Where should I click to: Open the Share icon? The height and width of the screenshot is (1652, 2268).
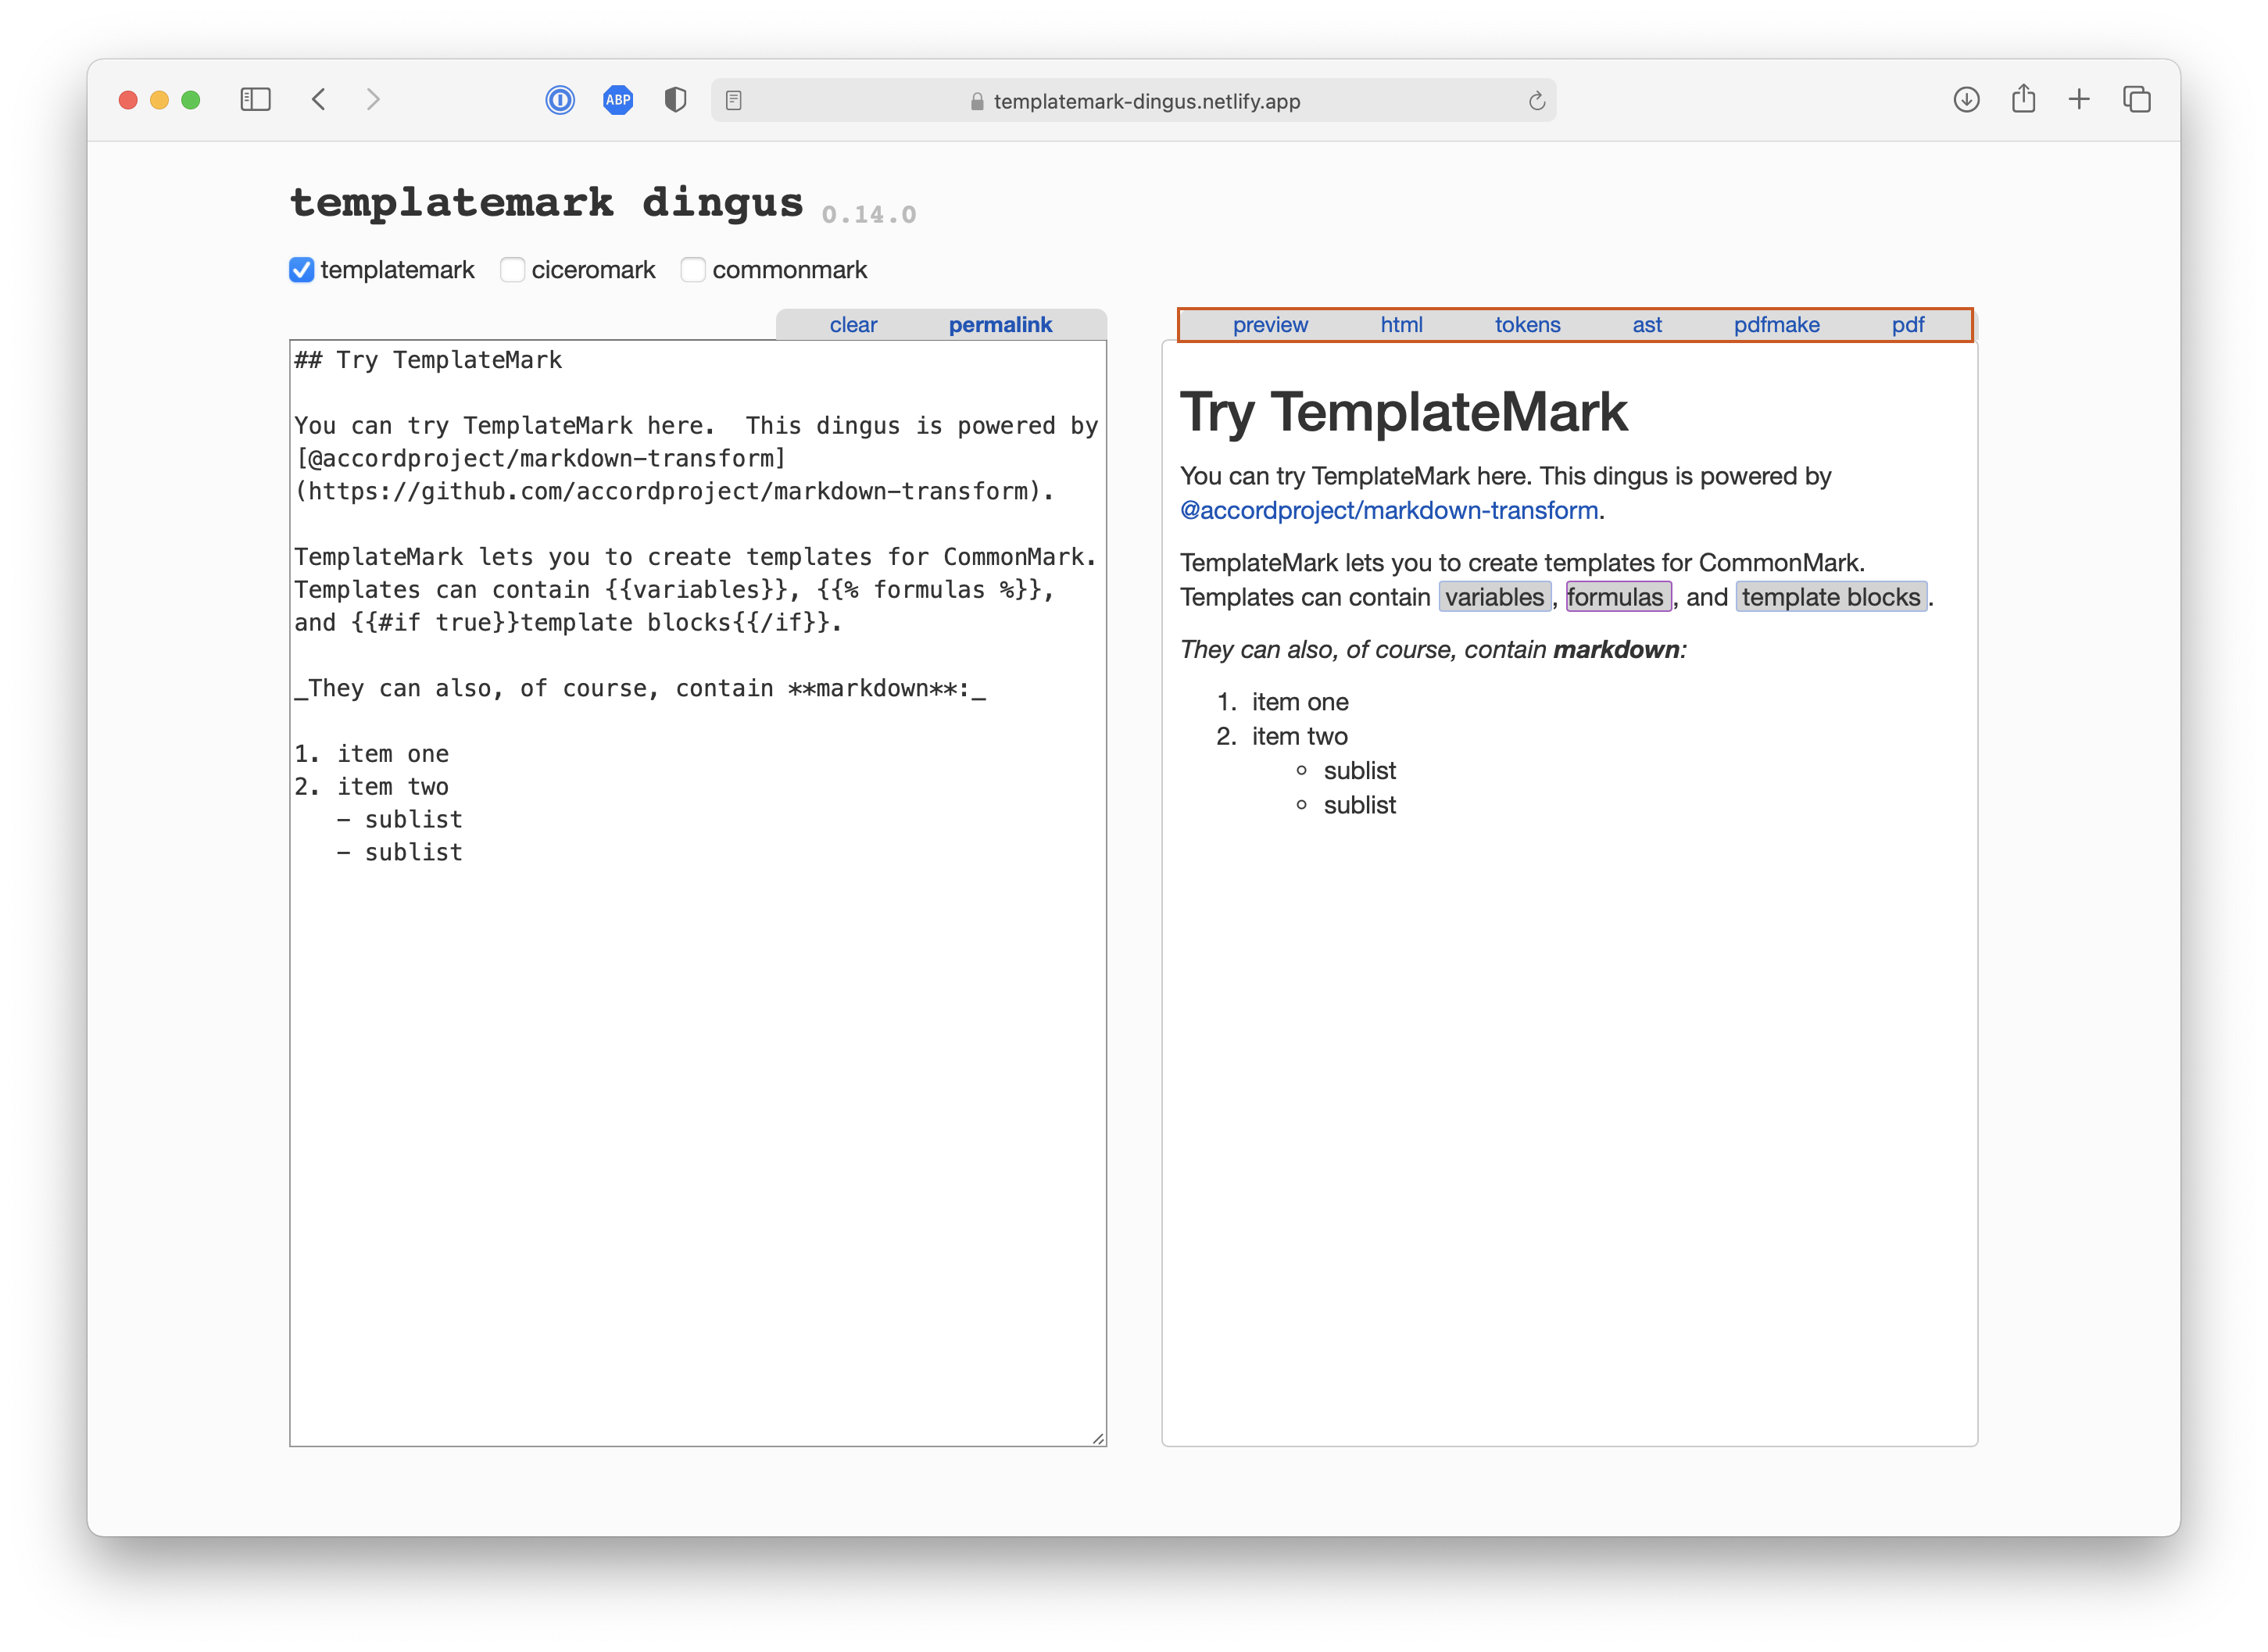pyautogui.click(x=2023, y=98)
